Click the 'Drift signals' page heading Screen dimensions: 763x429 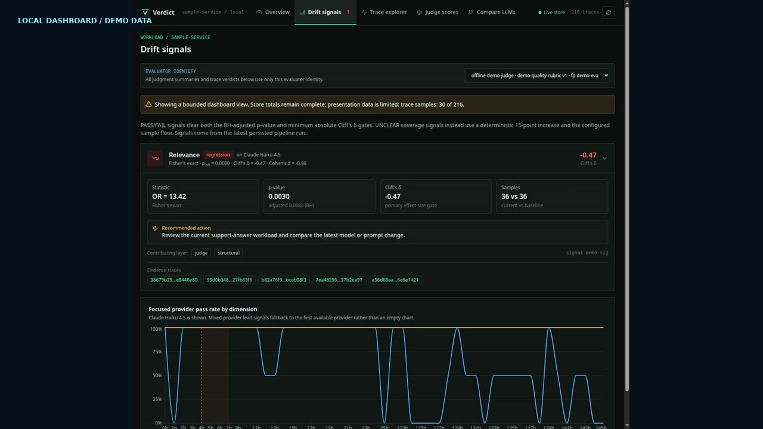[x=166, y=49]
